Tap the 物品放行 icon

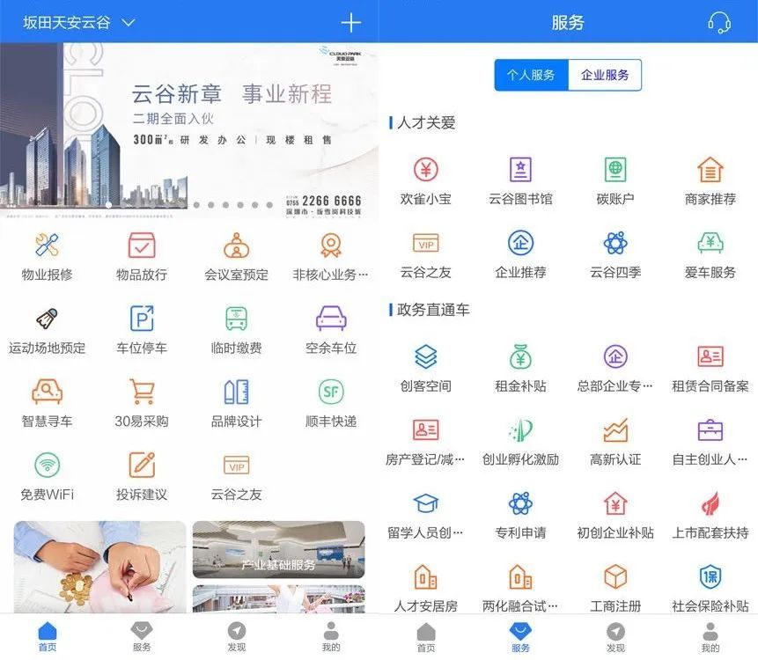coord(142,245)
